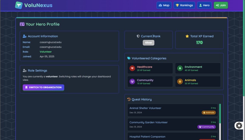Viewport: 245px width, 140px height.
Task: Click the 20 XP Earned text
Action: (x=143, y=70)
